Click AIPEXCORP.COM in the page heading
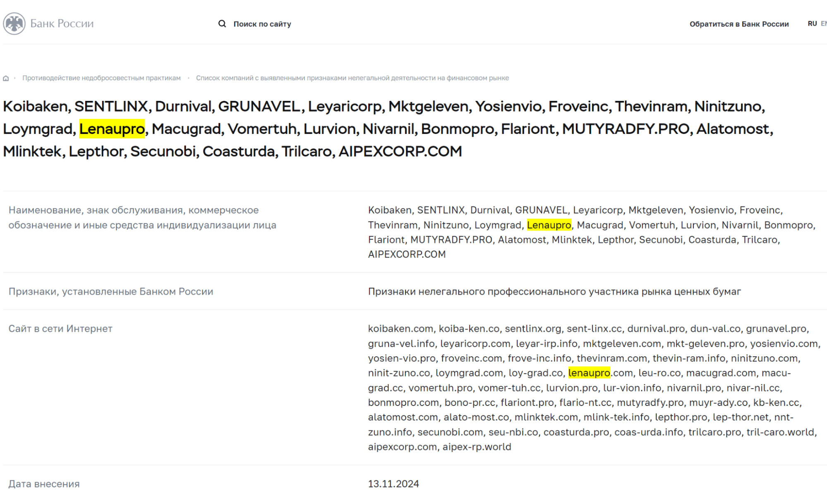The image size is (827, 494). pos(400,151)
